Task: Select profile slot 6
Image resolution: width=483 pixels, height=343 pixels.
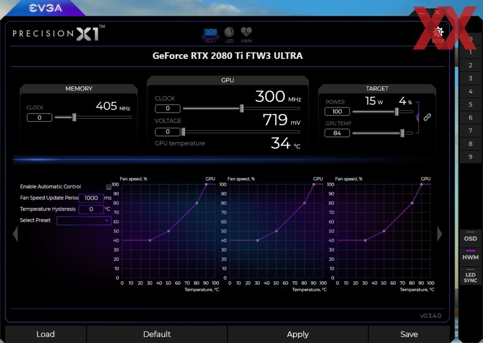Action: tap(471, 117)
